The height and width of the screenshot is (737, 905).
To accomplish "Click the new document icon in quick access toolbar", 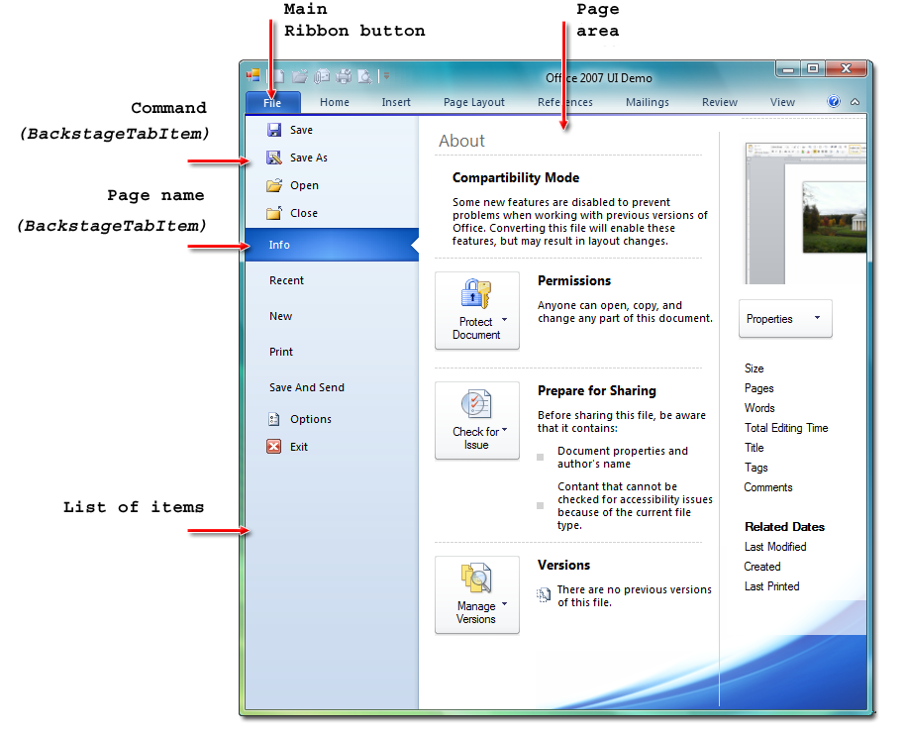I will coord(279,76).
